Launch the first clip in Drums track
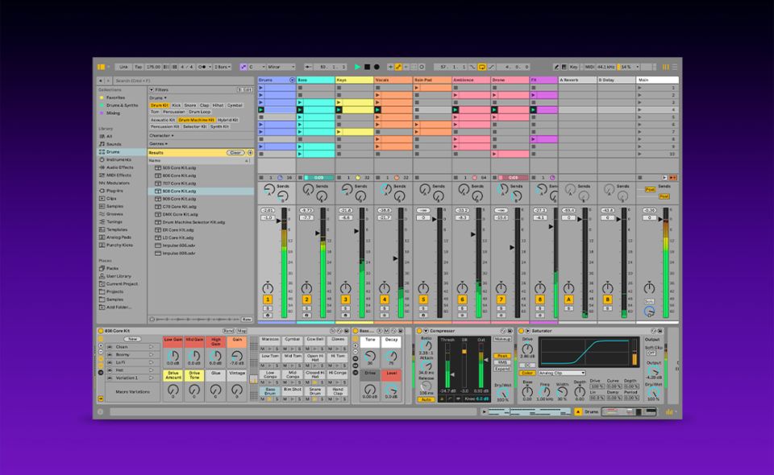This screenshot has height=475, width=774. click(261, 88)
